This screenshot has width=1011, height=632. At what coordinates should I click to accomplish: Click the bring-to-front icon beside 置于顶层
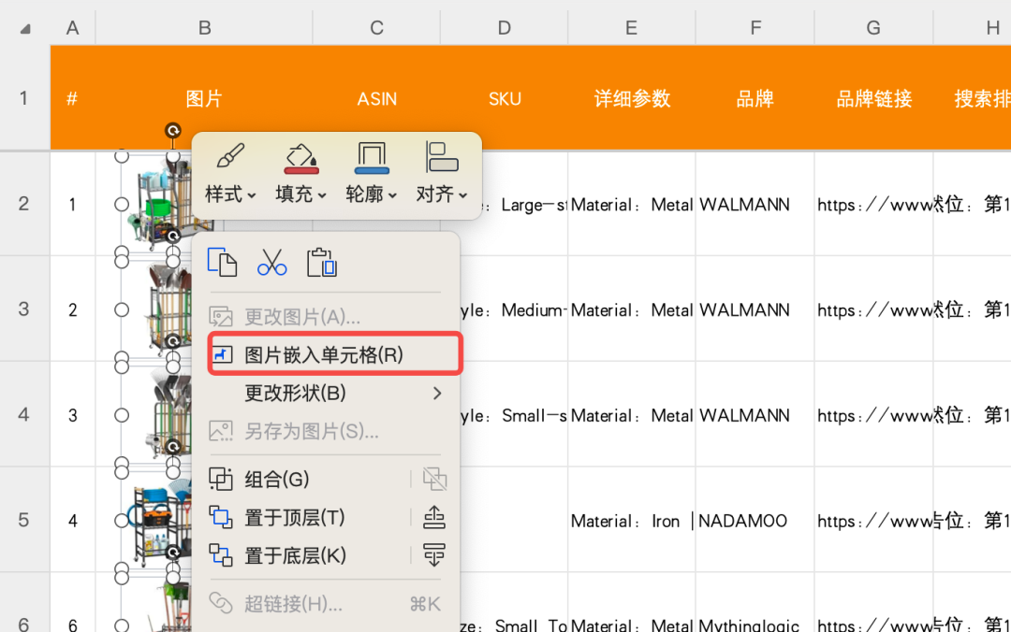433,516
